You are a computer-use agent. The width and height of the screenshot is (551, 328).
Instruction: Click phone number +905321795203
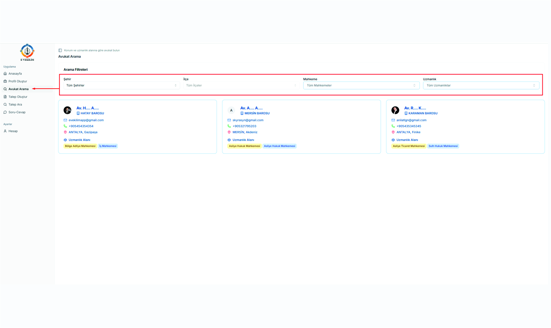(244, 126)
